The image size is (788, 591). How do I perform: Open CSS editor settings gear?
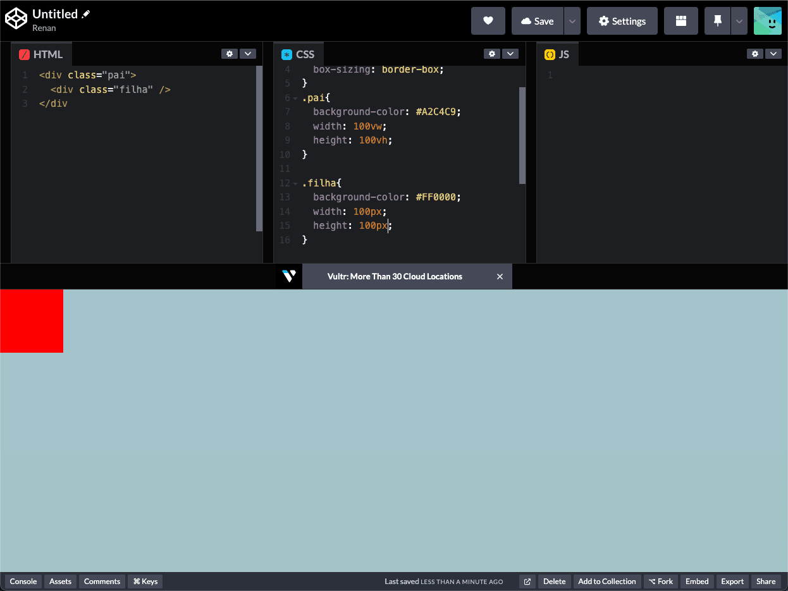(491, 54)
